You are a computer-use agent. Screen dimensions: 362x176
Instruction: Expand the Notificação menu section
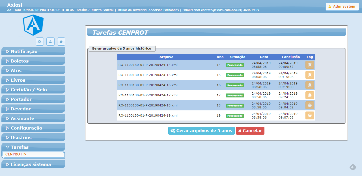(33, 51)
